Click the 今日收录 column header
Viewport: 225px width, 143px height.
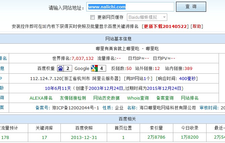click(x=189, y=128)
